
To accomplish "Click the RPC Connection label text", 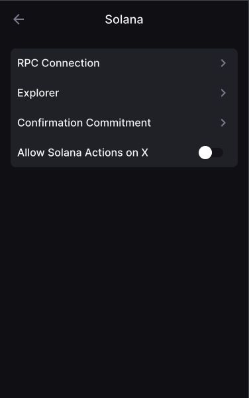I will pyautogui.click(x=58, y=63).
